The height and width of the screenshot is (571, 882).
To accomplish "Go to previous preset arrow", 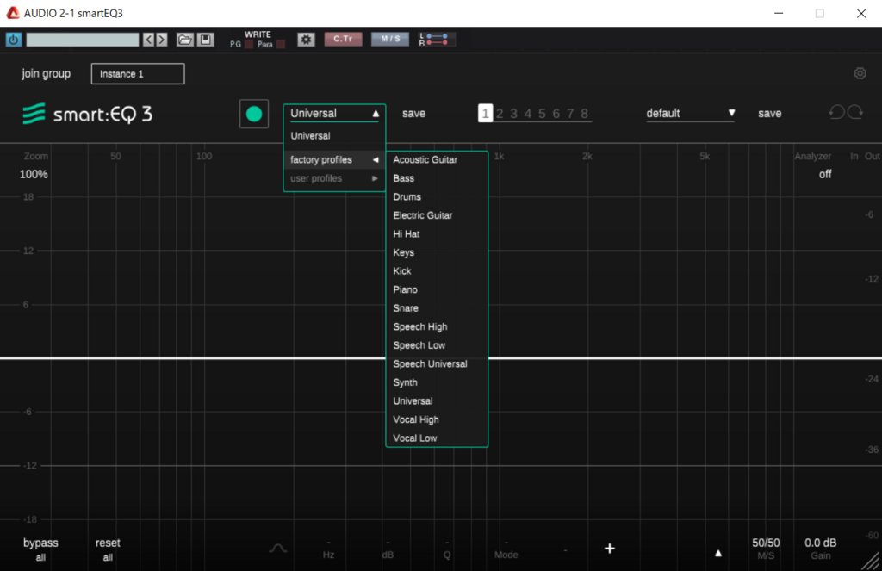I will (x=148, y=40).
